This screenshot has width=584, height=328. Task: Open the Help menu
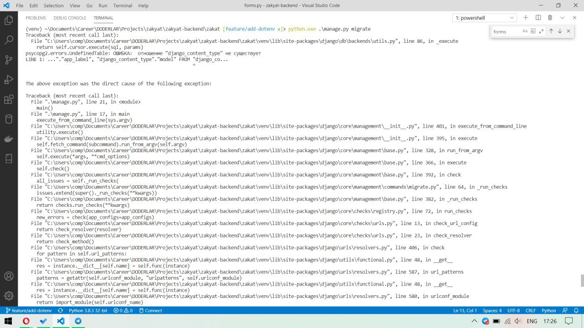143,5
